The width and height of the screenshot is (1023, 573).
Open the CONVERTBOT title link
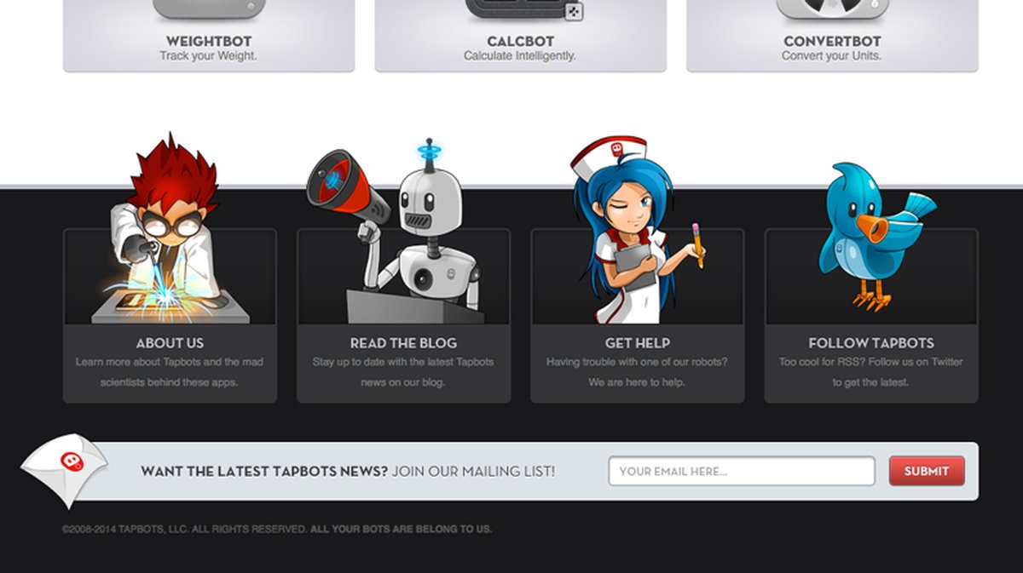832,41
